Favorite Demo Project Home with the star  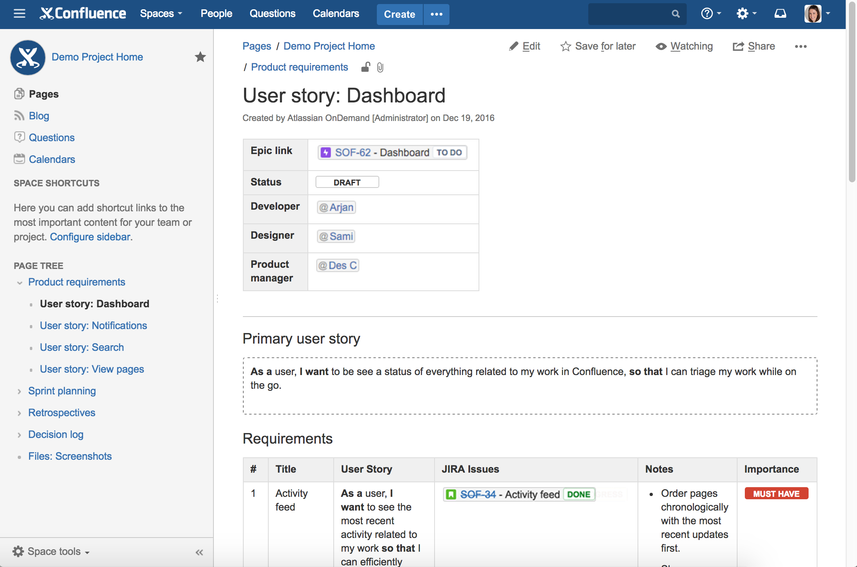point(200,57)
